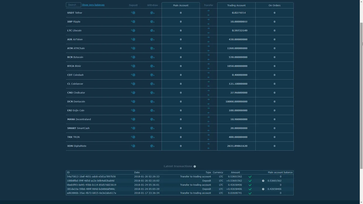The width and height of the screenshot is (363, 204).
Task: Click the right transfer arrow in XRP row
Action: click(208, 20)
